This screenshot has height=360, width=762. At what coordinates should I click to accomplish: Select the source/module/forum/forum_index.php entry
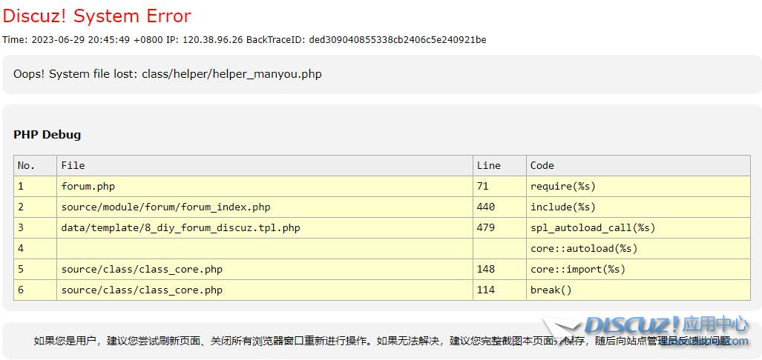pyautogui.click(x=165, y=207)
